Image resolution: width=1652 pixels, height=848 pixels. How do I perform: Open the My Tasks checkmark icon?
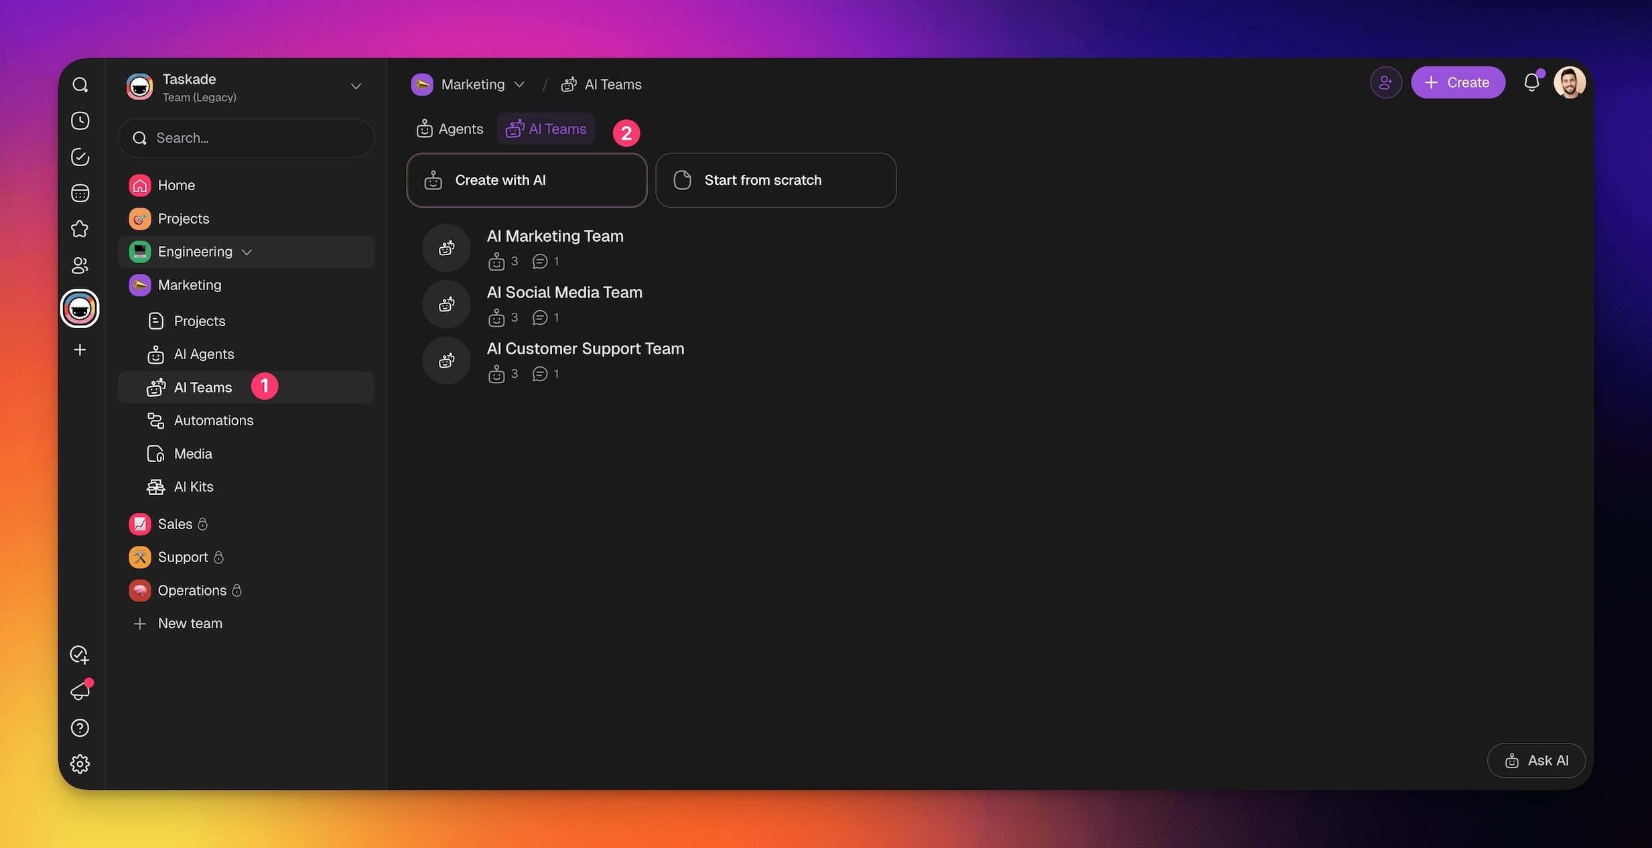point(80,157)
